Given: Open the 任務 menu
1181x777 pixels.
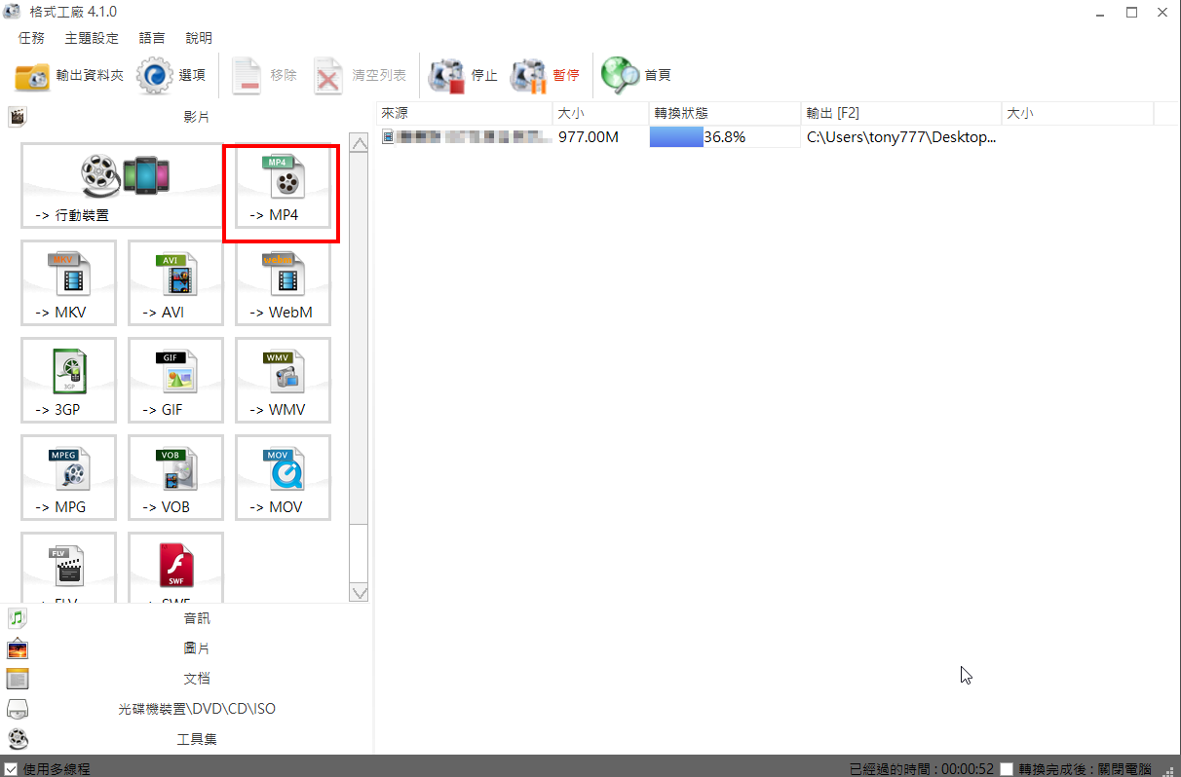Looking at the screenshot, I should coord(31,38).
